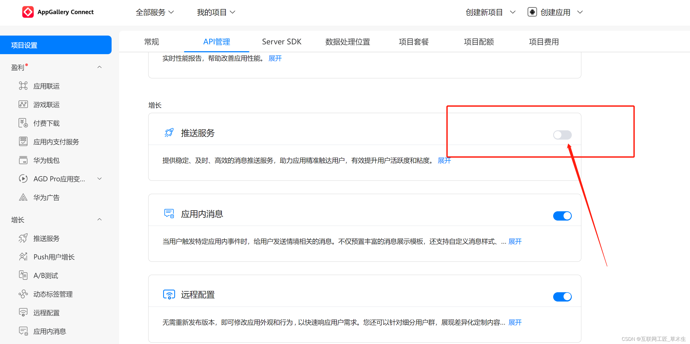Image resolution: width=690 pixels, height=344 pixels.
Task: Open 华为广告 from the sidebar label
Action: click(46, 198)
